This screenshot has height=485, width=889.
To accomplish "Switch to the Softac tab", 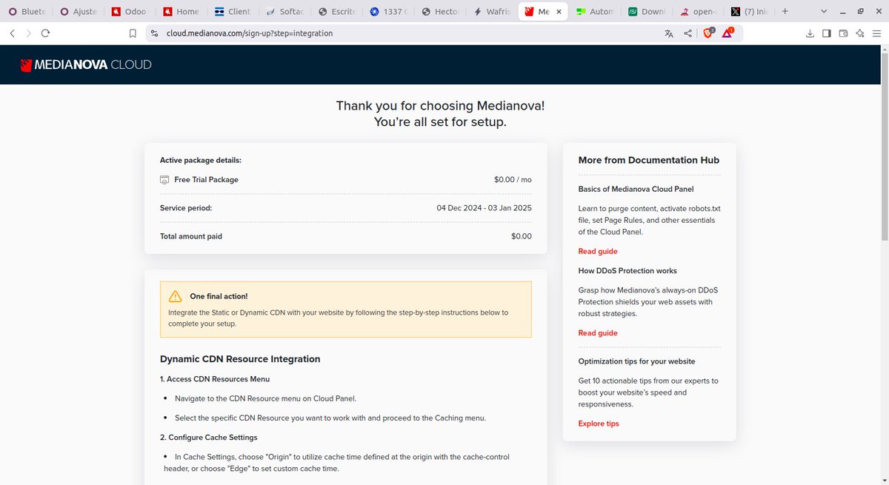I will [x=283, y=12].
